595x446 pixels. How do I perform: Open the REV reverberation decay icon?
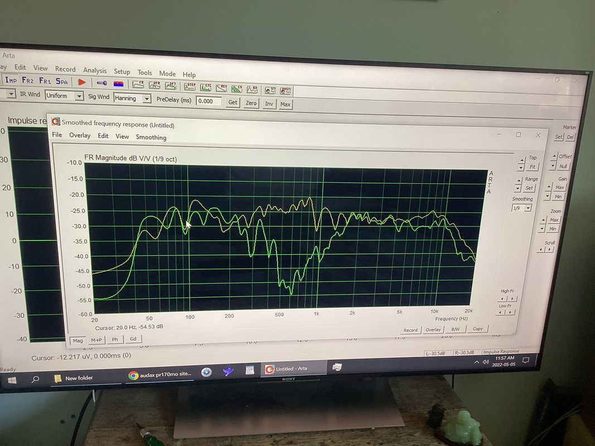click(221, 88)
